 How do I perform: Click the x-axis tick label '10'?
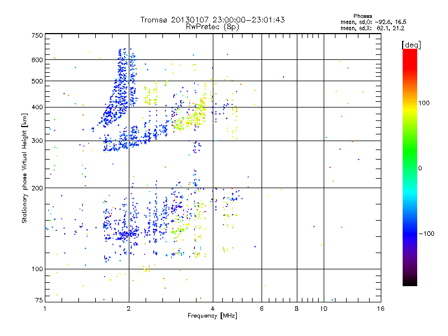[324, 309]
